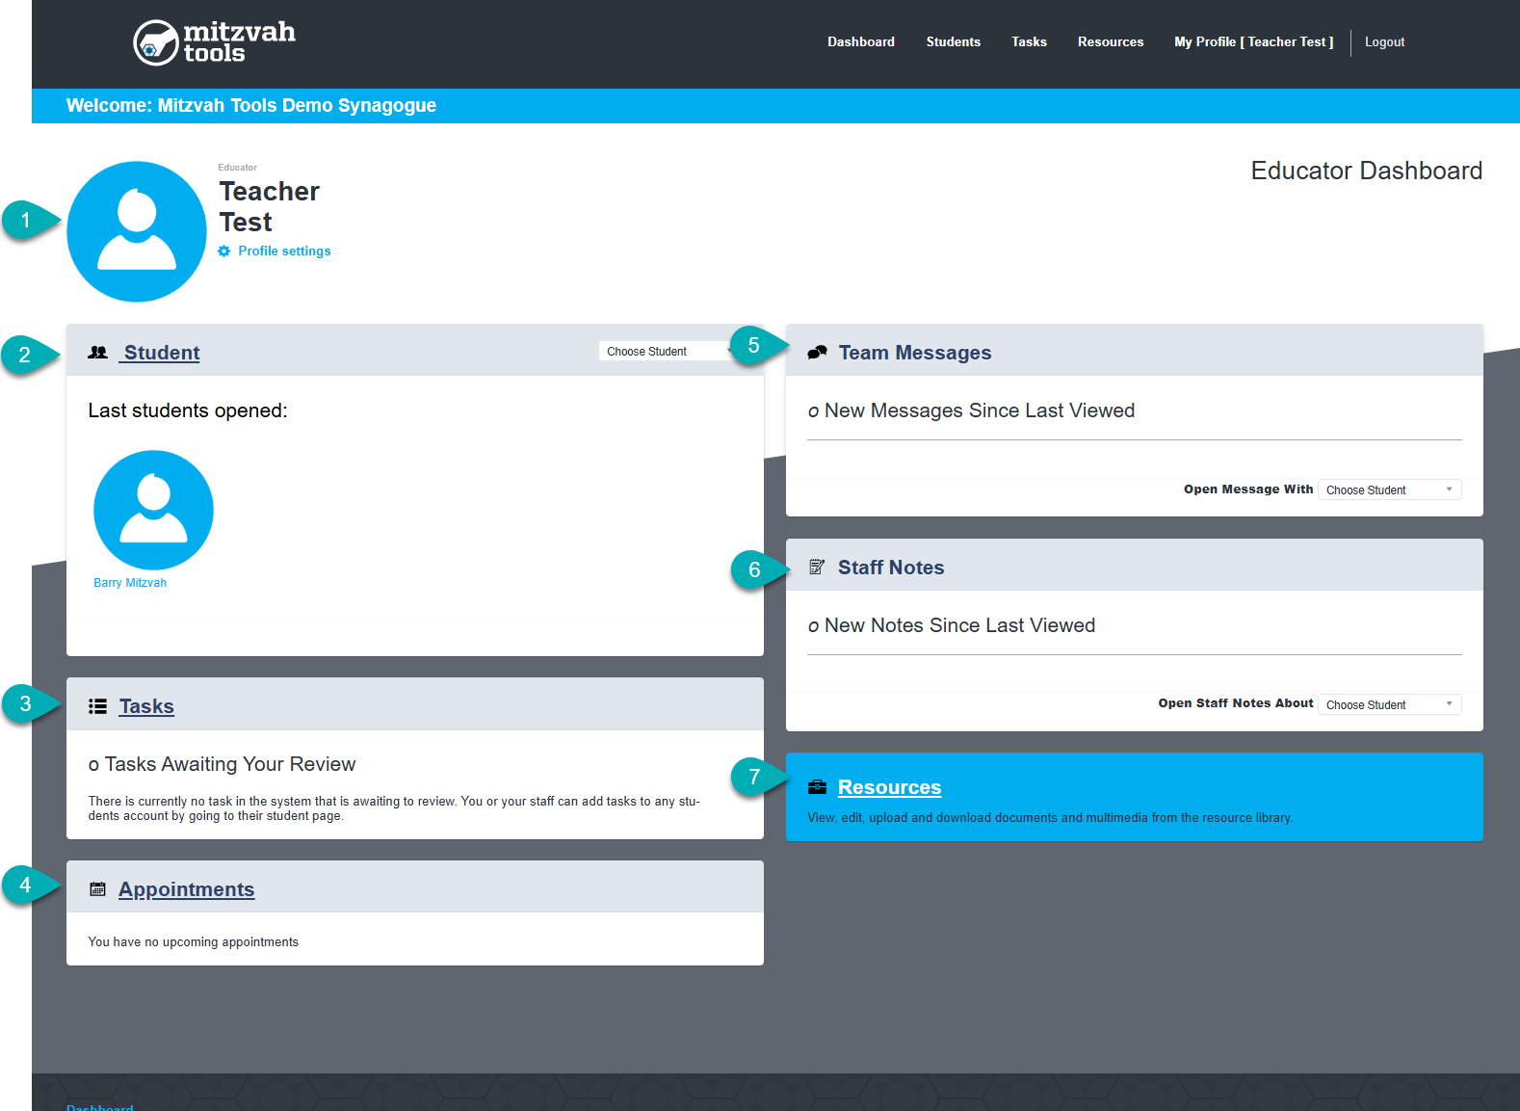This screenshot has height=1111, width=1520.
Task: Click 'You have no upcoming appointments' text
Action: coord(194,942)
